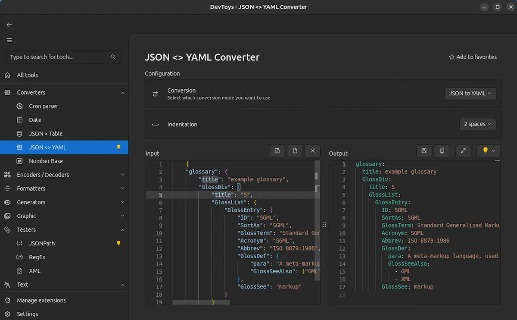517x320 pixels.
Task: Click the lightbulb beside JSON <> YAML
Action: 118,147
